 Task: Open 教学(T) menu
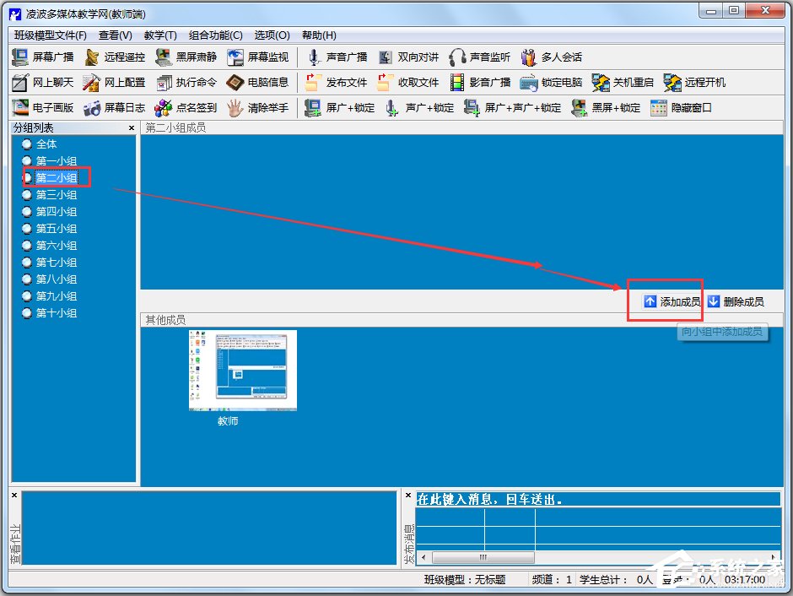[160, 35]
